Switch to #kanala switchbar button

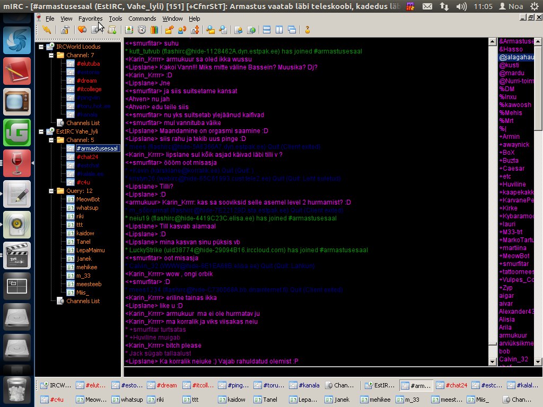tap(305, 385)
